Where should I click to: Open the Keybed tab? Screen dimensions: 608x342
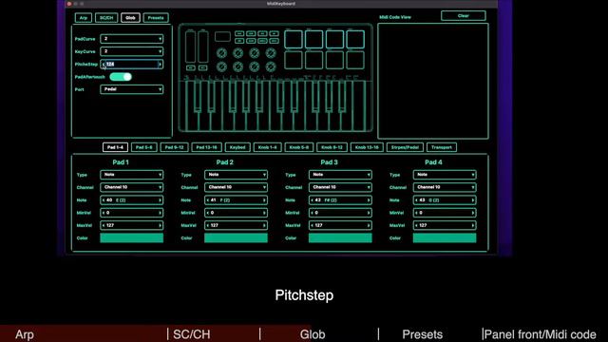point(237,147)
